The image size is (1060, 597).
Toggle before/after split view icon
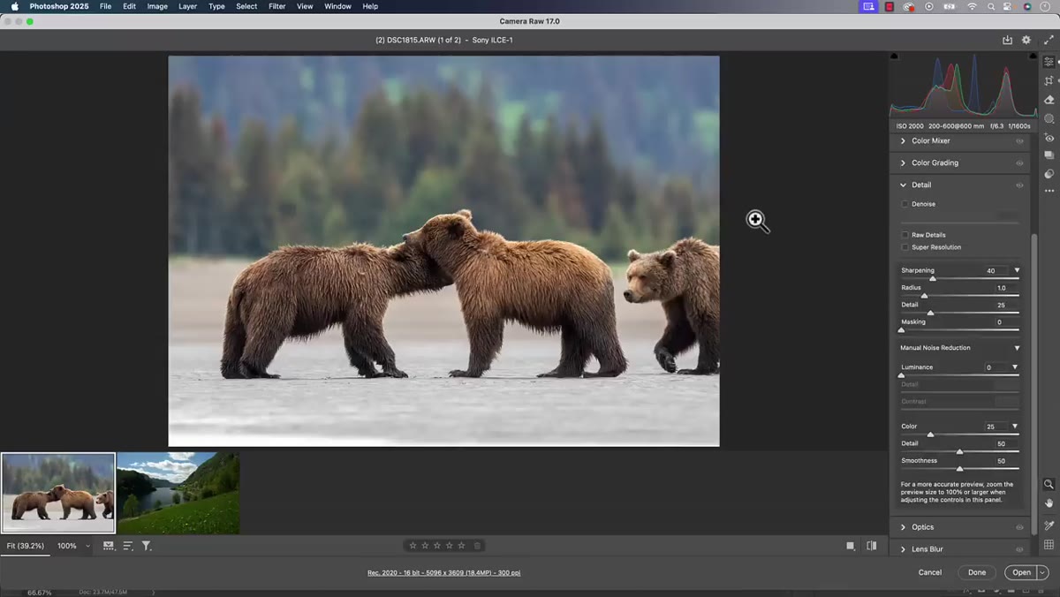(x=871, y=546)
